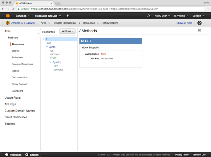
Task: Open the Auth0 User account dropdown
Action: (x=162, y=16)
